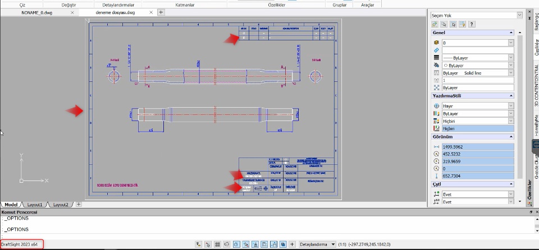Toggle quick input status icon
The image size is (539, 250).
coord(264,244)
